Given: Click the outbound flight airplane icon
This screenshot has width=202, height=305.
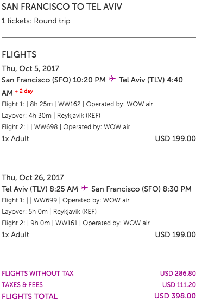Looking at the screenshot, I should coord(112,79).
